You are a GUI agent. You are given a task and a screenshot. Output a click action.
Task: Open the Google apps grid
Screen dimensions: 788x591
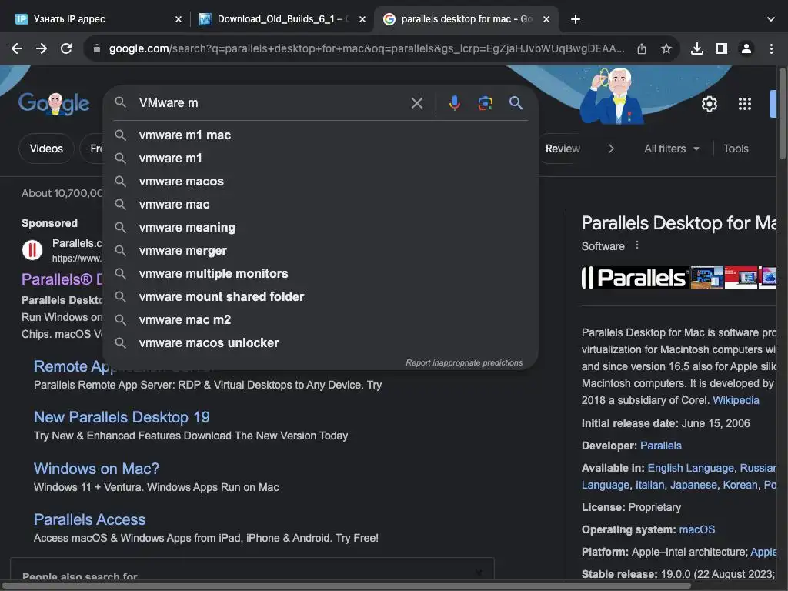pyautogui.click(x=745, y=104)
